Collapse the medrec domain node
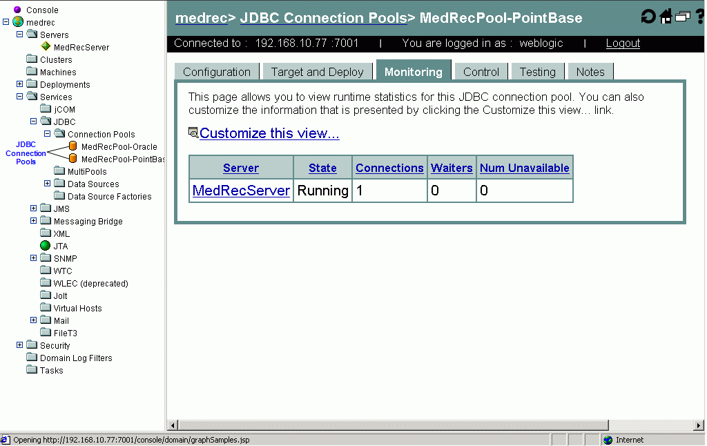 [6, 21]
